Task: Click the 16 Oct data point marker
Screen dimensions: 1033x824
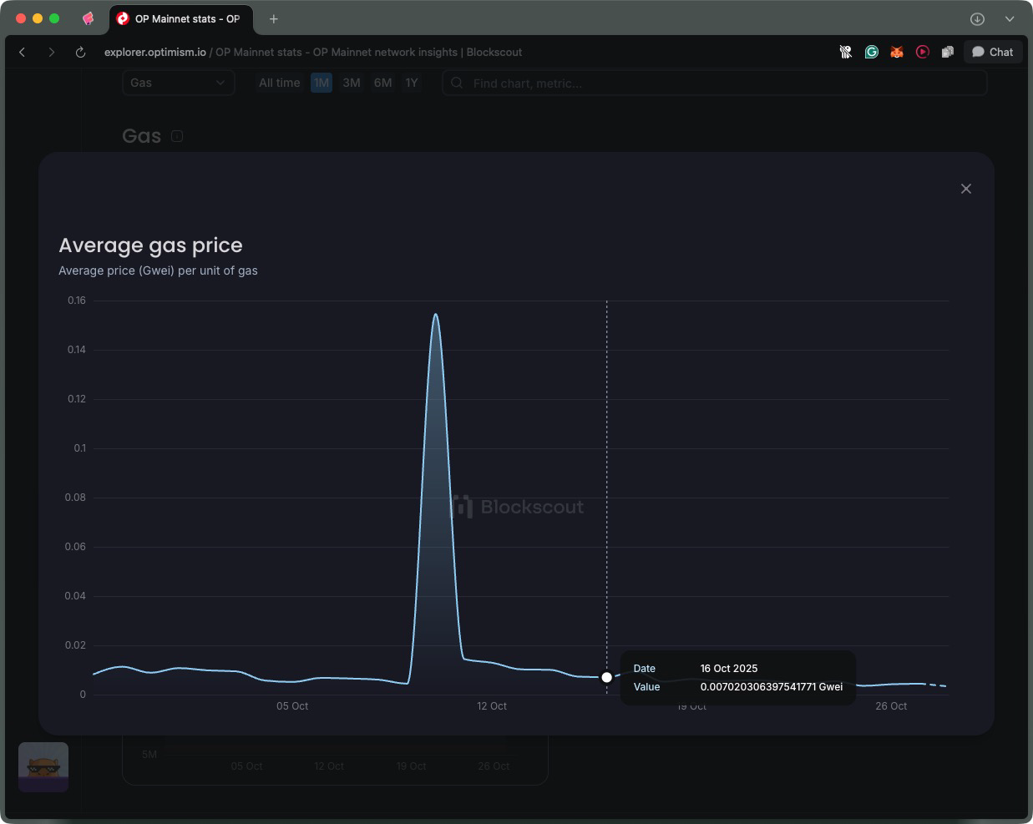Action: pos(606,677)
